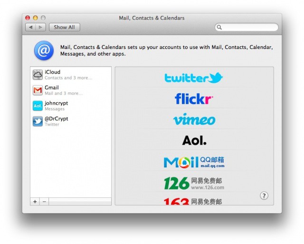
Task: Choose 163 mail as the account type
Action: 193,201
